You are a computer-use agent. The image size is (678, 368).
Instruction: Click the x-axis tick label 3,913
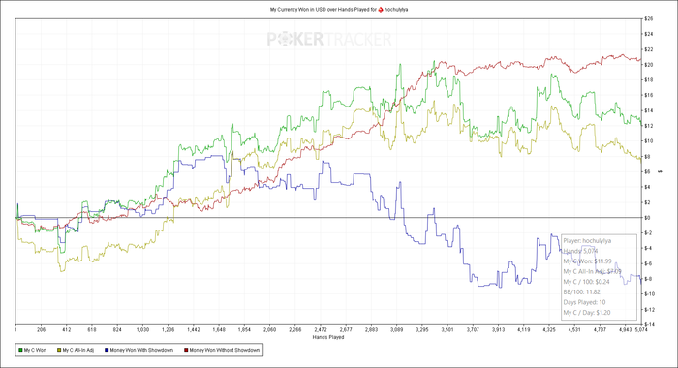point(498,329)
